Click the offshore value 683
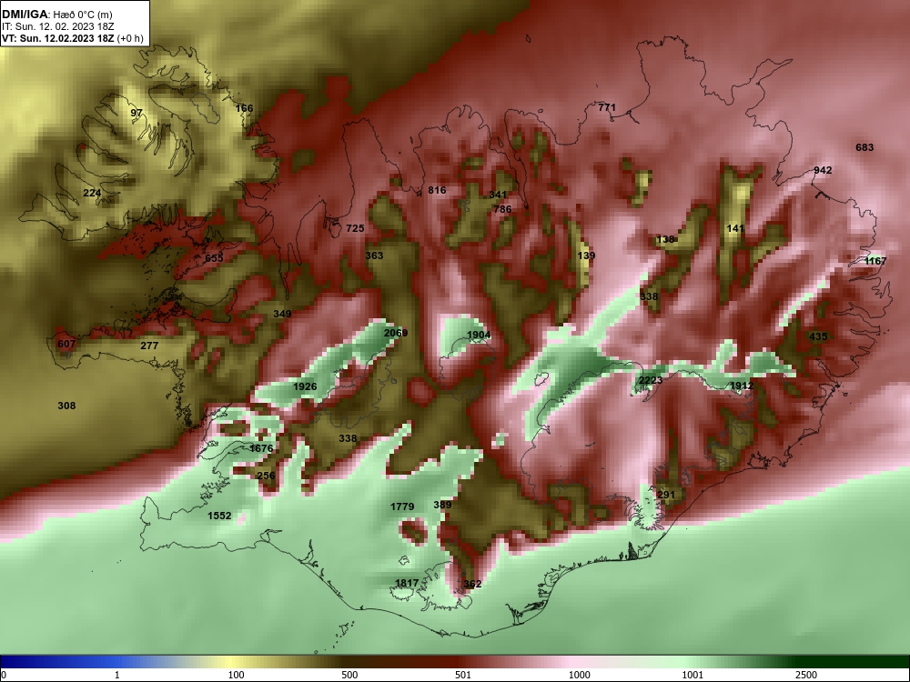The width and height of the screenshot is (910, 682). point(864,147)
